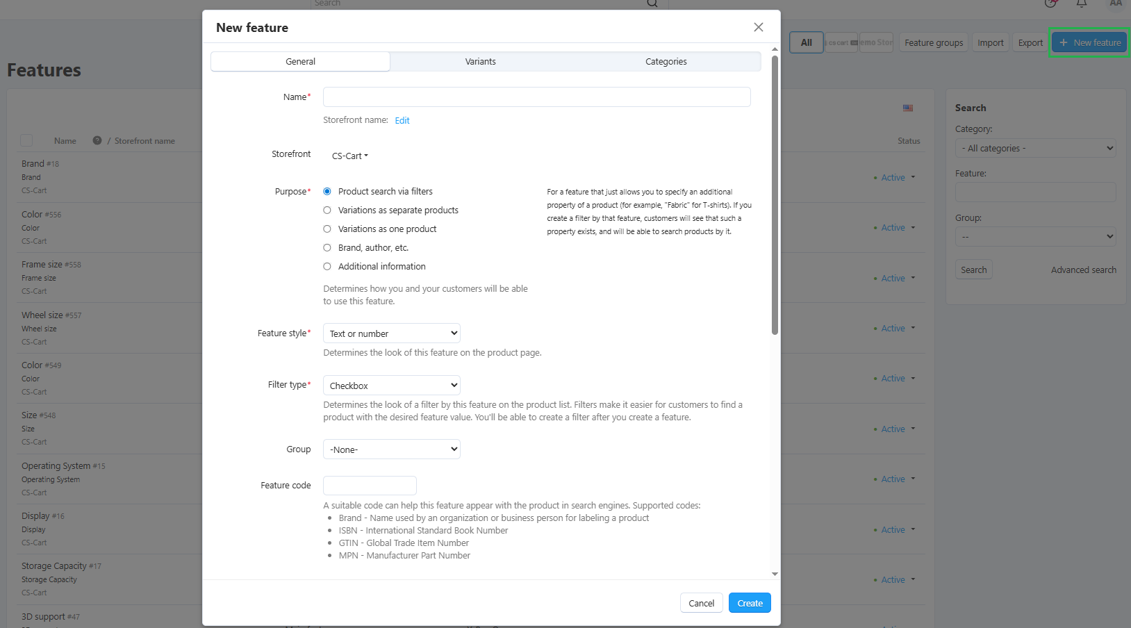Viewport: 1131px width, 628px height.
Task: Open the Operating System #15 feature
Action: 56,465
